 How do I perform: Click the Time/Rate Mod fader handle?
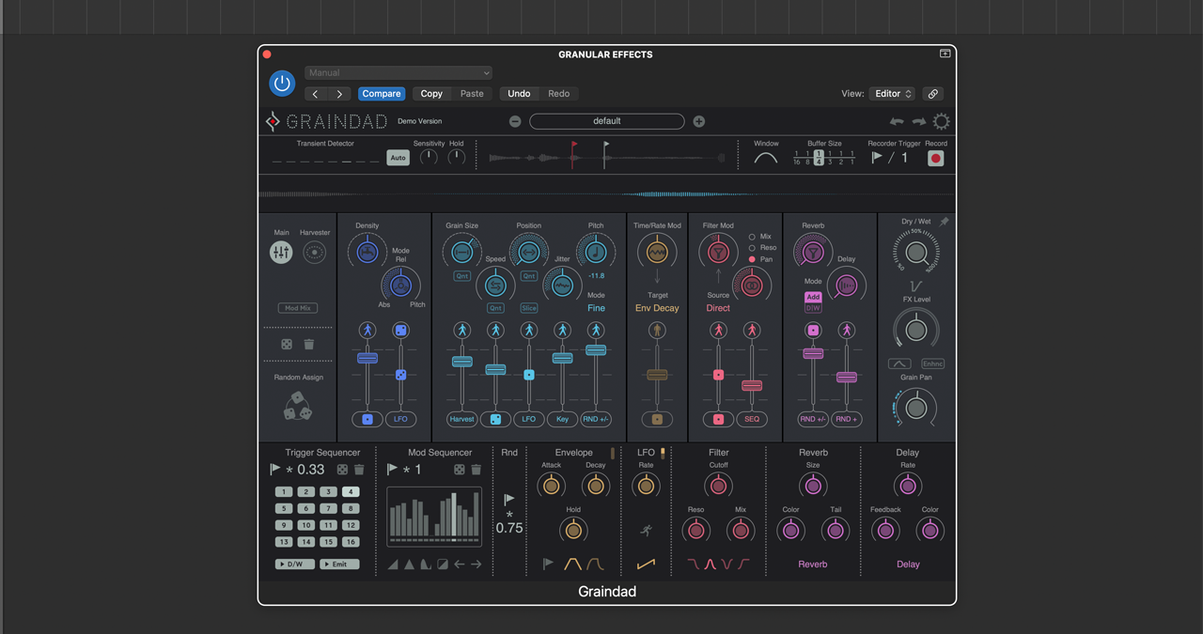tap(657, 375)
